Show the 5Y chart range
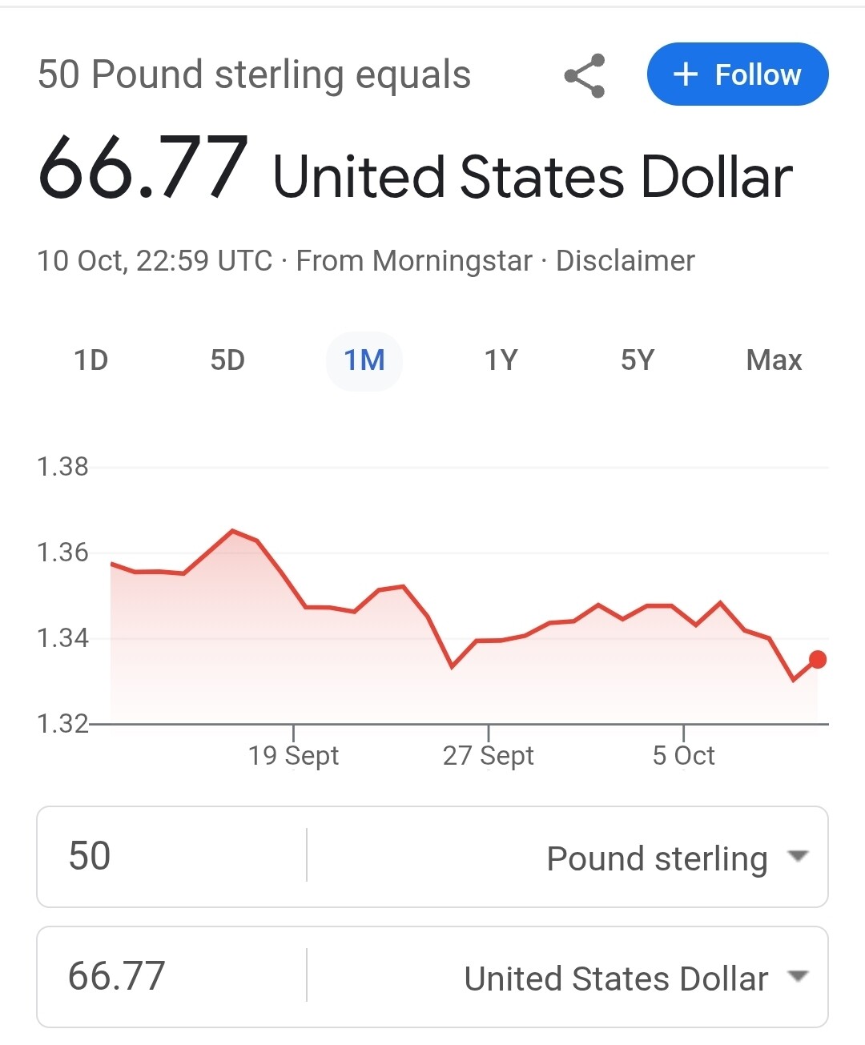The image size is (865, 1045). [638, 360]
